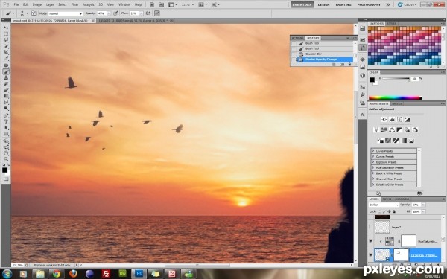Open the Info panel icon in dock
Viewport: 447px width, 279px height.
362,75
